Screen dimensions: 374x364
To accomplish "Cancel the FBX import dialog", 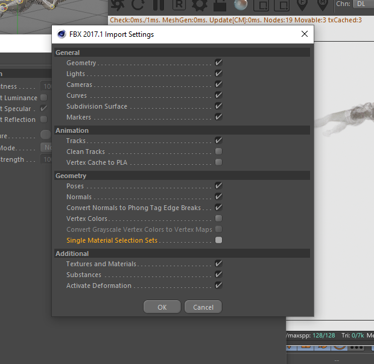I will pyautogui.click(x=203, y=307).
